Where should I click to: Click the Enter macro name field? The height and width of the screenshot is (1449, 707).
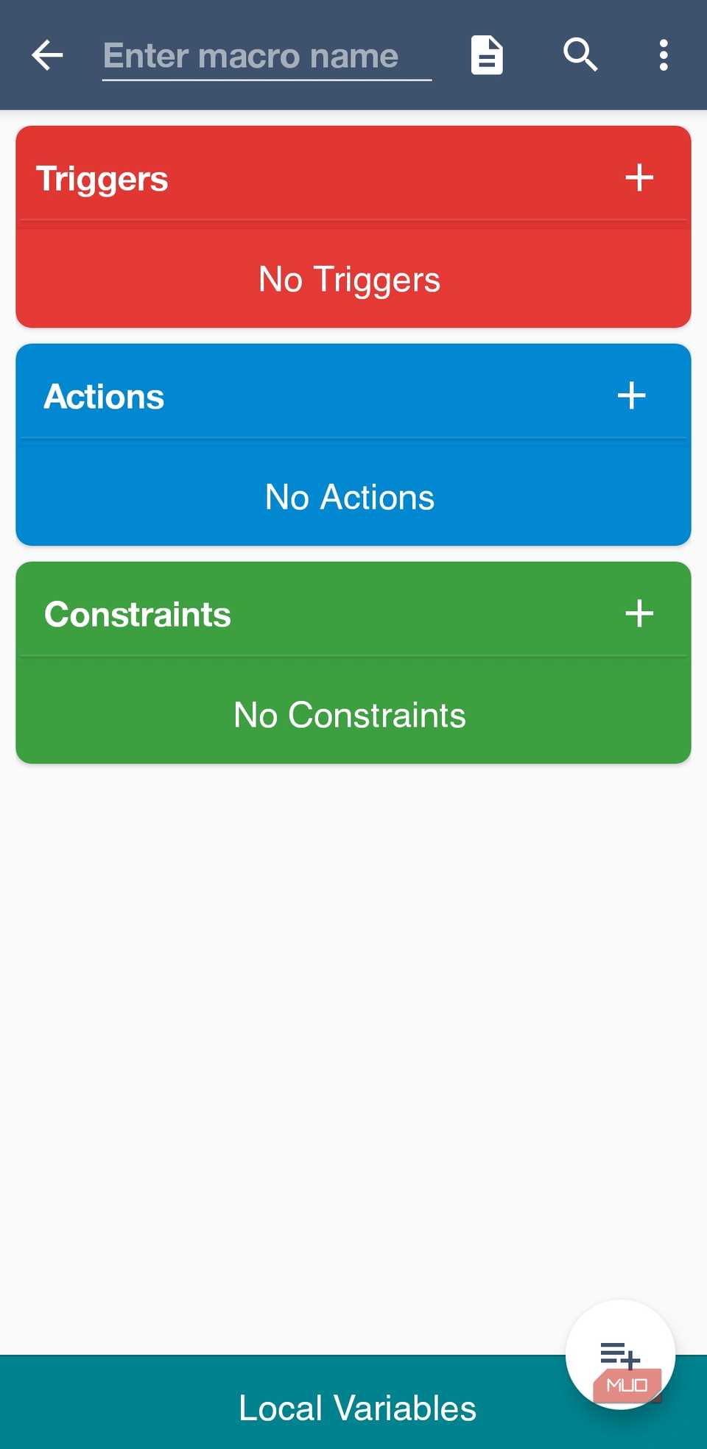tap(267, 54)
